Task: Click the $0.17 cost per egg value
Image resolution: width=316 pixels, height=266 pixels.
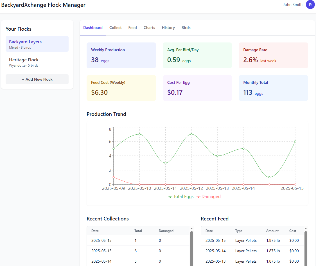Action: tap(175, 93)
